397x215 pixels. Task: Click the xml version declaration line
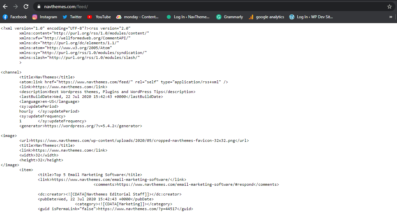[66, 28]
